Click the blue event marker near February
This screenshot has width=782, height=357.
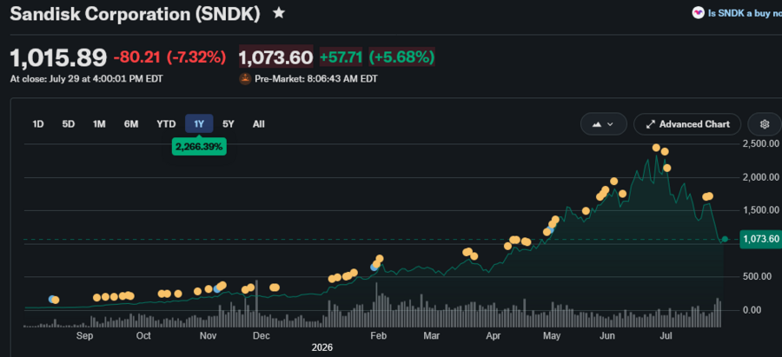pyautogui.click(x=374, y=268)
